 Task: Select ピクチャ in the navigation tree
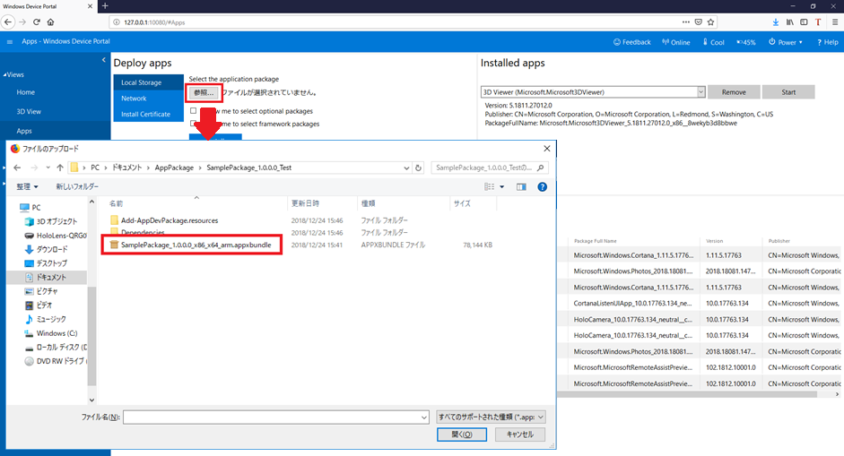(x=41, y=291)
